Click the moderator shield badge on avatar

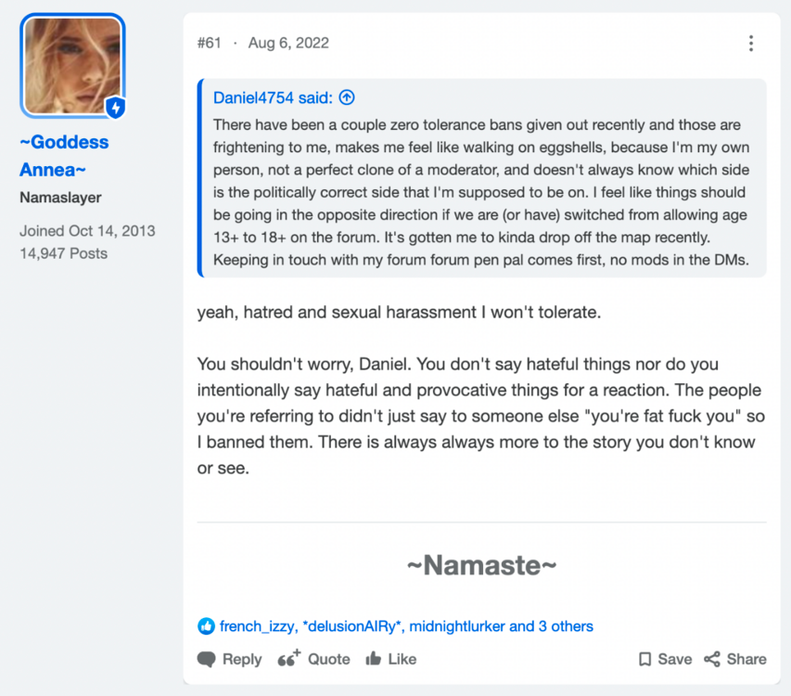pyautogui.click(x=116, y=107)
